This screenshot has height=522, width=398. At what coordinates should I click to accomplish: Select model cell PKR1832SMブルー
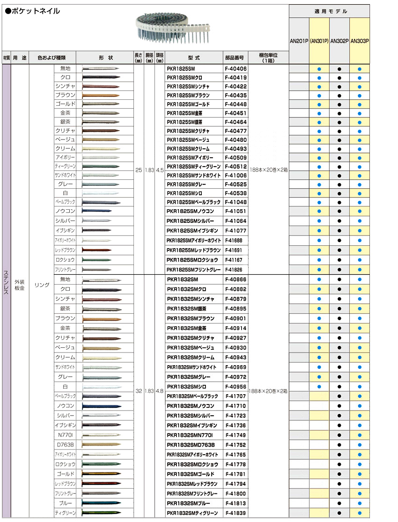pyautogui.click(x=194, y=503)
